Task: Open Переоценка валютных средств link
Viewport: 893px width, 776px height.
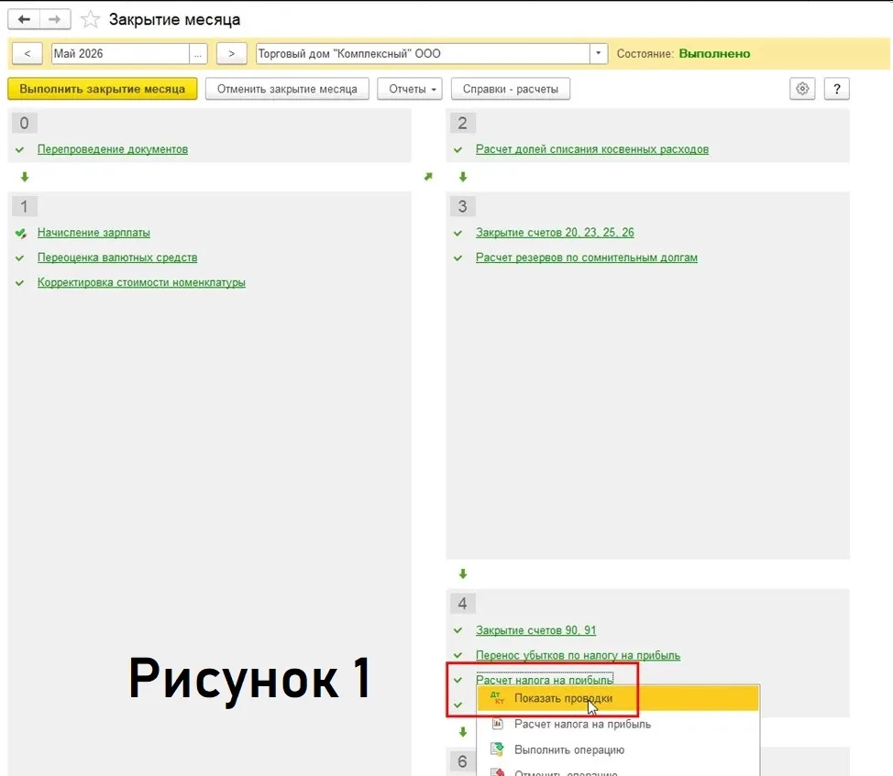Action: coord(117,257)
